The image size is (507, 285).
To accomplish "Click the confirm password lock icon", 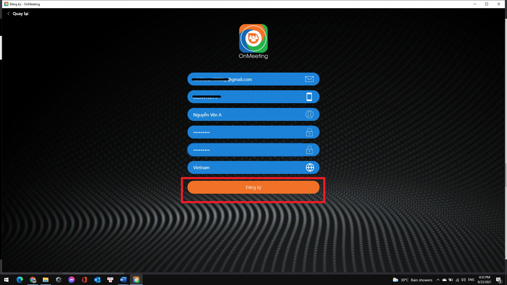I will (x=309, y=150).
